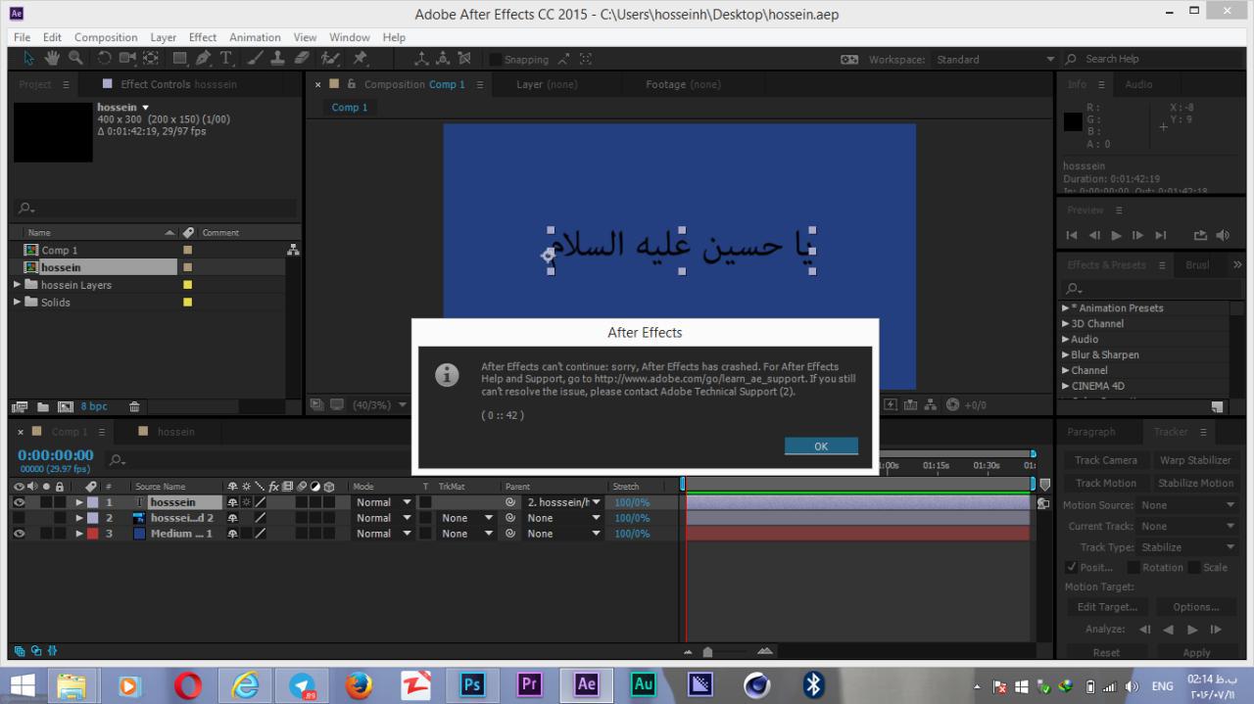Open Interpret Footage from Project panel footer
Screen dimensions: 1254x704
pos(20,406)
